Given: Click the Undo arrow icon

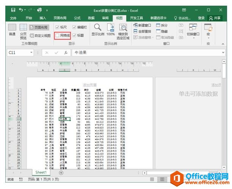Looking at the screenshot, I should click(x=21, y=10).
